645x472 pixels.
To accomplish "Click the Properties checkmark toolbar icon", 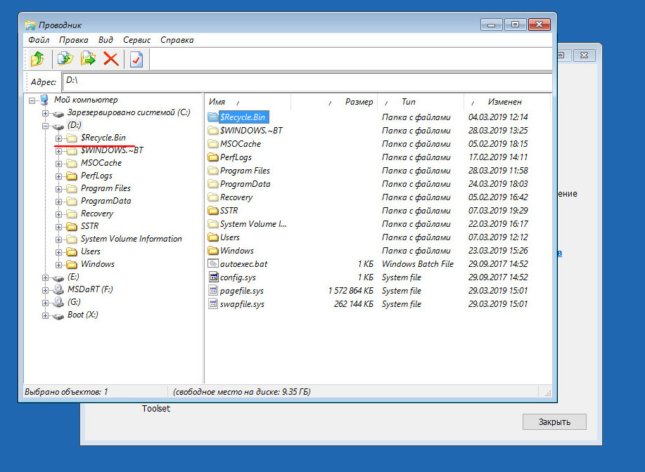I will click(x=136, y=59).
